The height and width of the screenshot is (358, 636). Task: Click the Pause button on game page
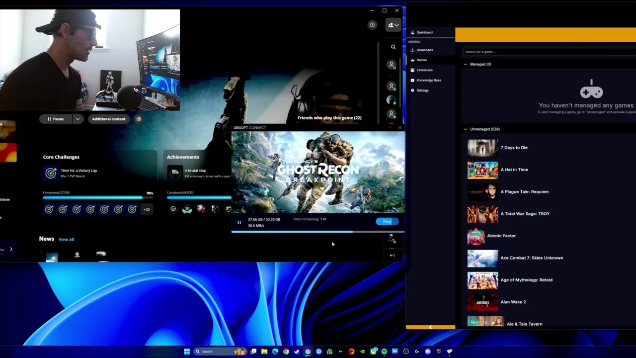pyautogui.click(x=55, y=119)
